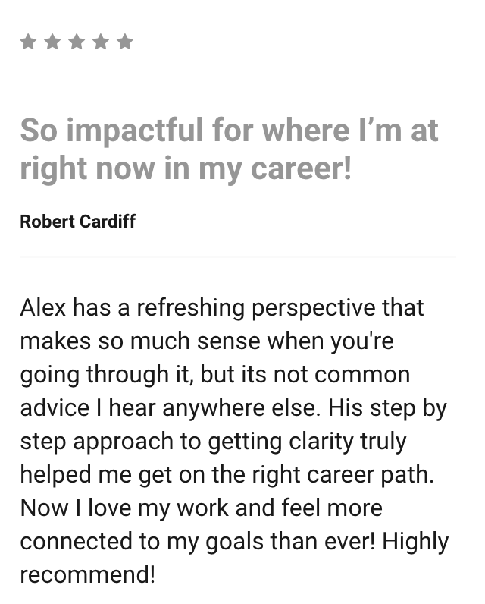Click the first name 'Robert'
This screenshot has height=604, width=485.
(x=47, y=222)
